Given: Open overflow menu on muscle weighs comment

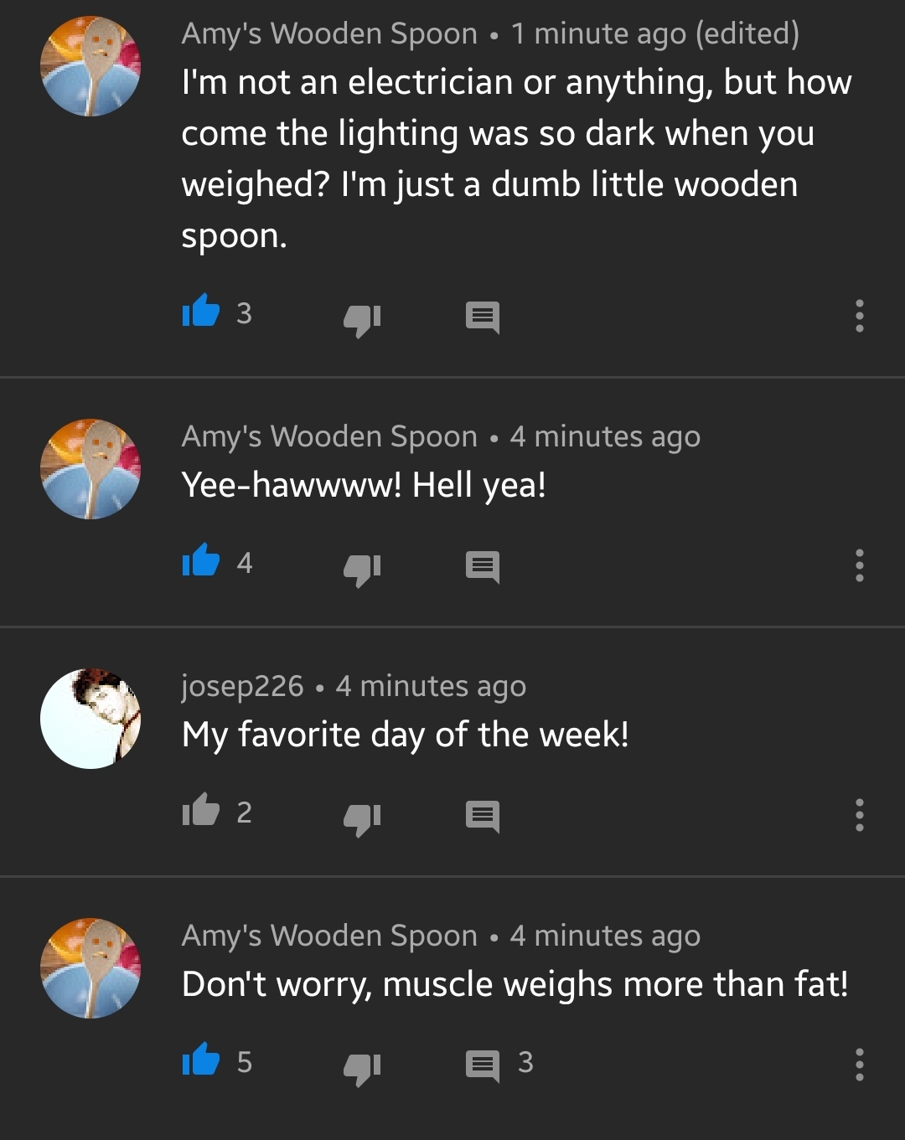Looking at the screenshot, I should click(x=859, y=1065).
